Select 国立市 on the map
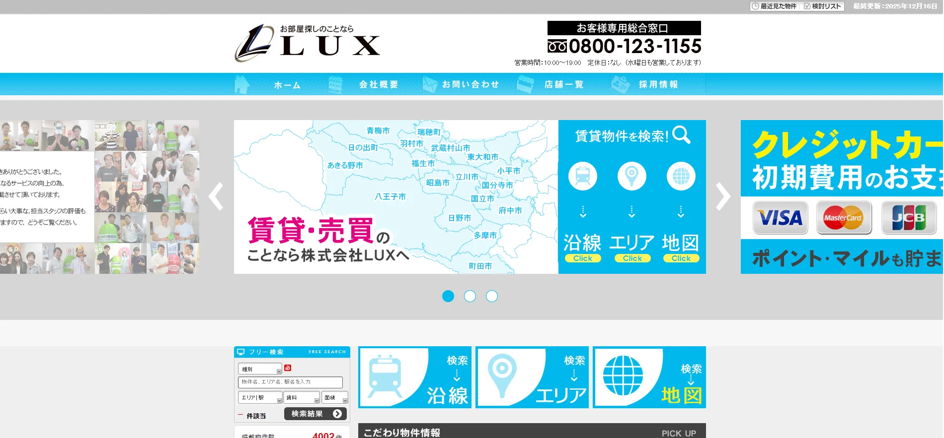Image resolution: width=944 pixels, height=438 pixels. point(482,199)
